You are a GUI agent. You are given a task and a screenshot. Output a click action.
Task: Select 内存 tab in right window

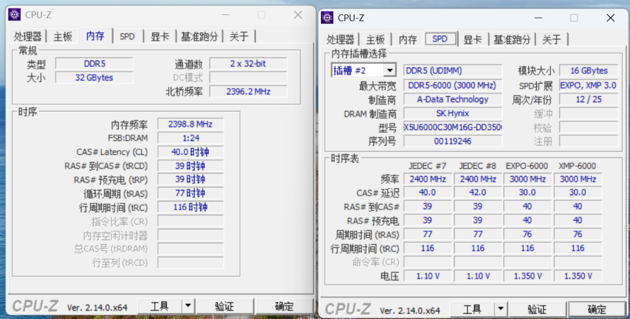pyautogui.click(x=408, y=39)
